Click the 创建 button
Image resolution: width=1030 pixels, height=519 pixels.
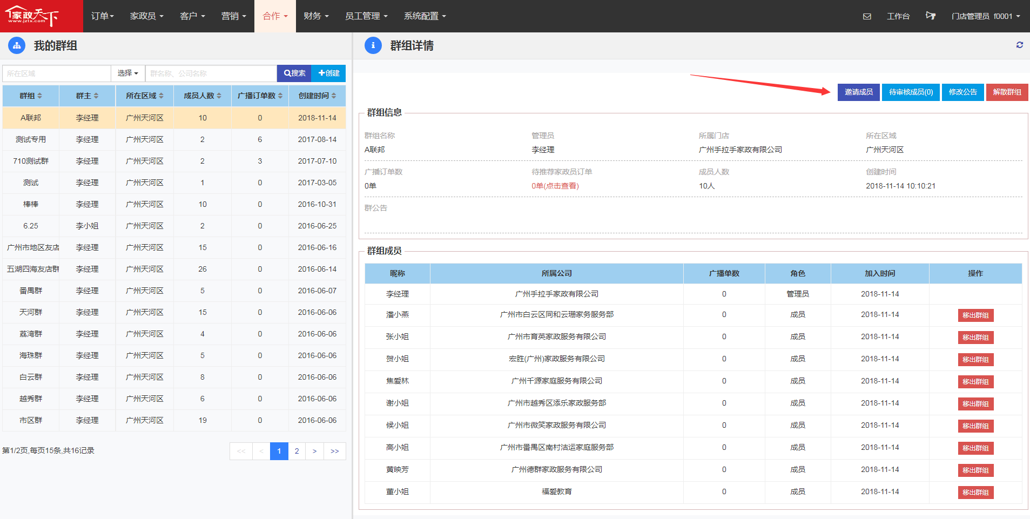point(328,73)
